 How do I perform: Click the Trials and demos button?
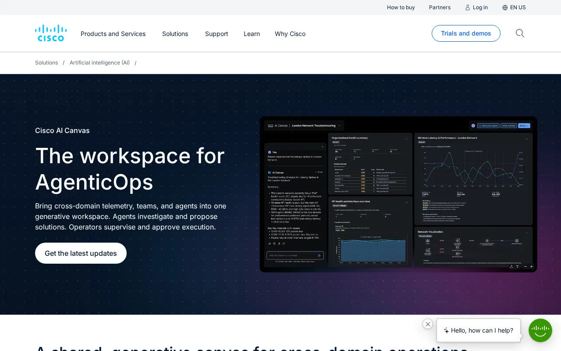coord(466,33)
